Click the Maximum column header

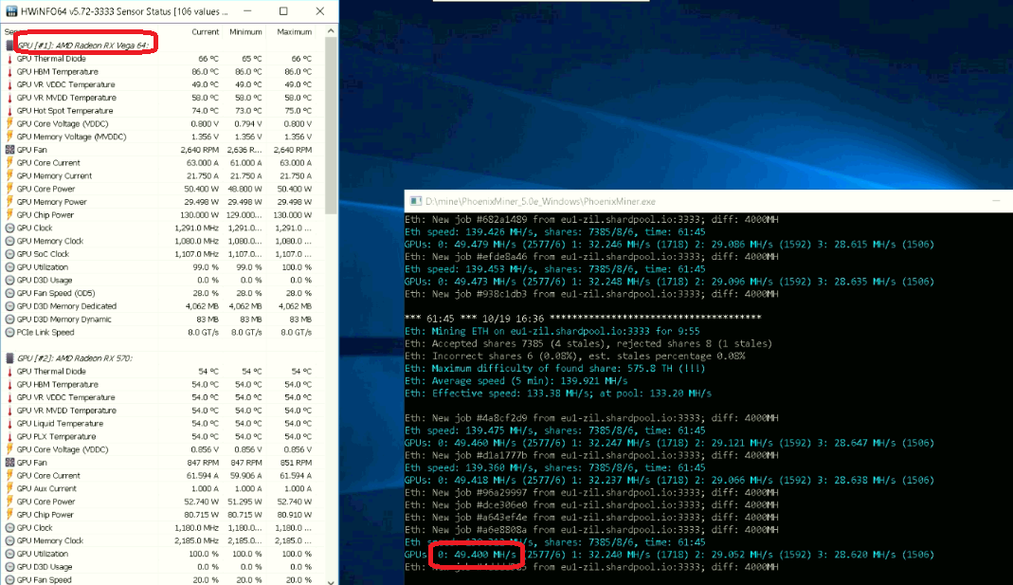294,31
